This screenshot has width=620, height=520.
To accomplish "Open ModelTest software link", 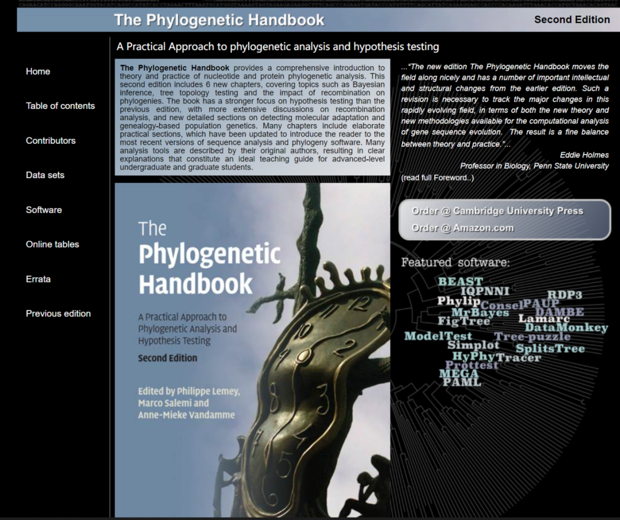I will click(438, 336).
